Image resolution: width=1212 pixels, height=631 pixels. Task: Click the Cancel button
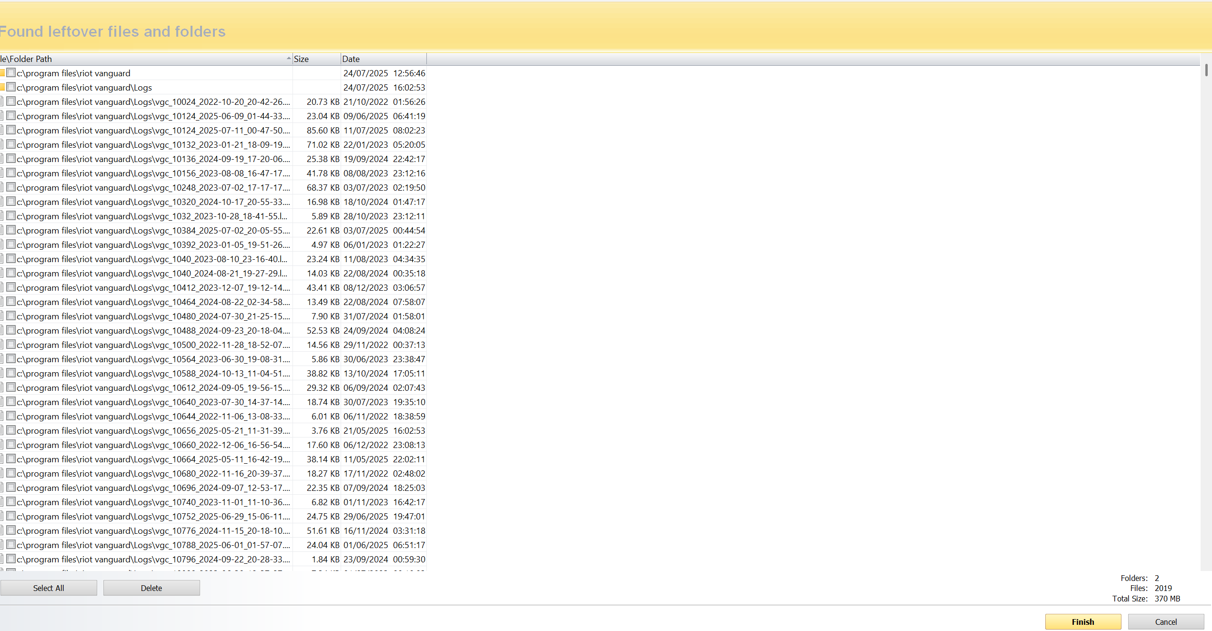tap(1166, 622)
